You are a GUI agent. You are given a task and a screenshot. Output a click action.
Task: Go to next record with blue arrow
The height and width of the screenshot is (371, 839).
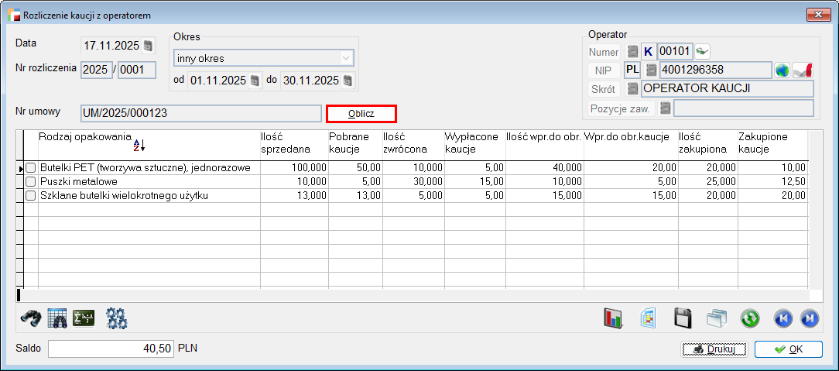point(809,318)
